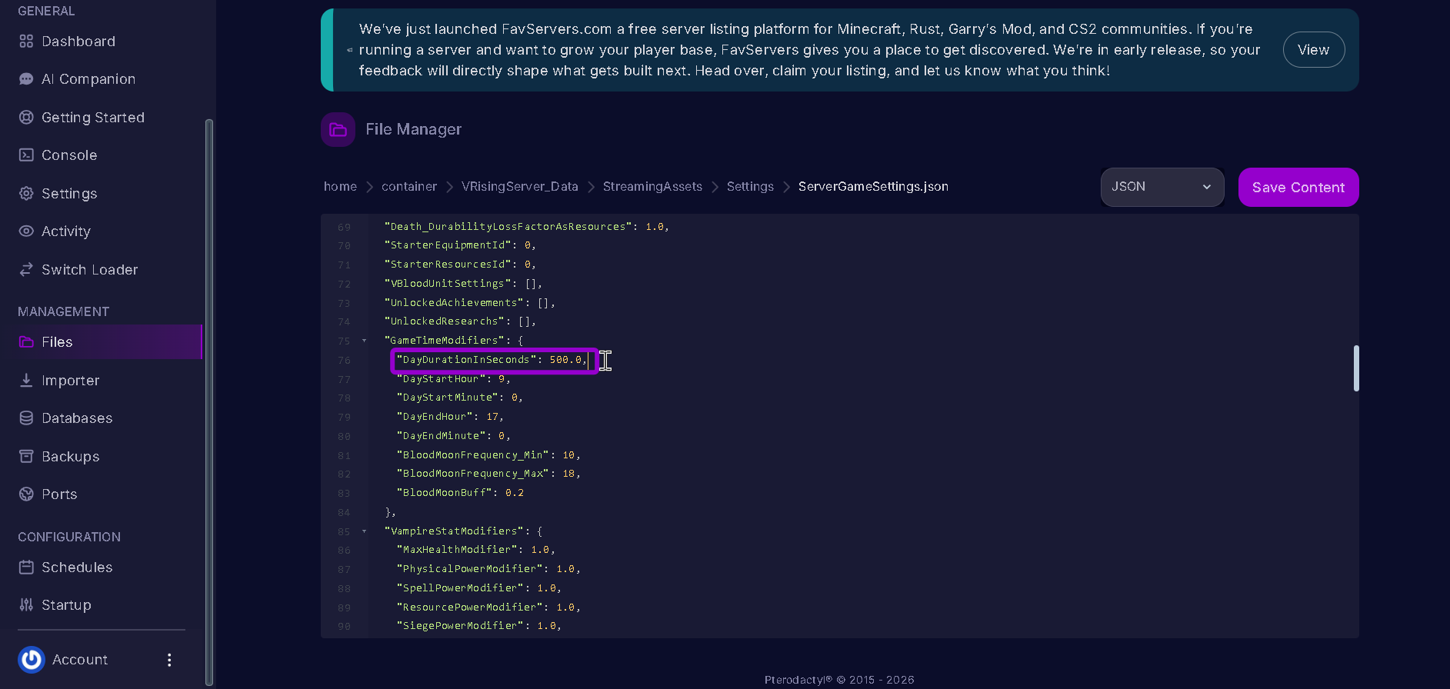This screenshot has height=689, width=1450.
Task: Click the "BloodMoonFrequency_Min" line
Action: coord(488,455)
